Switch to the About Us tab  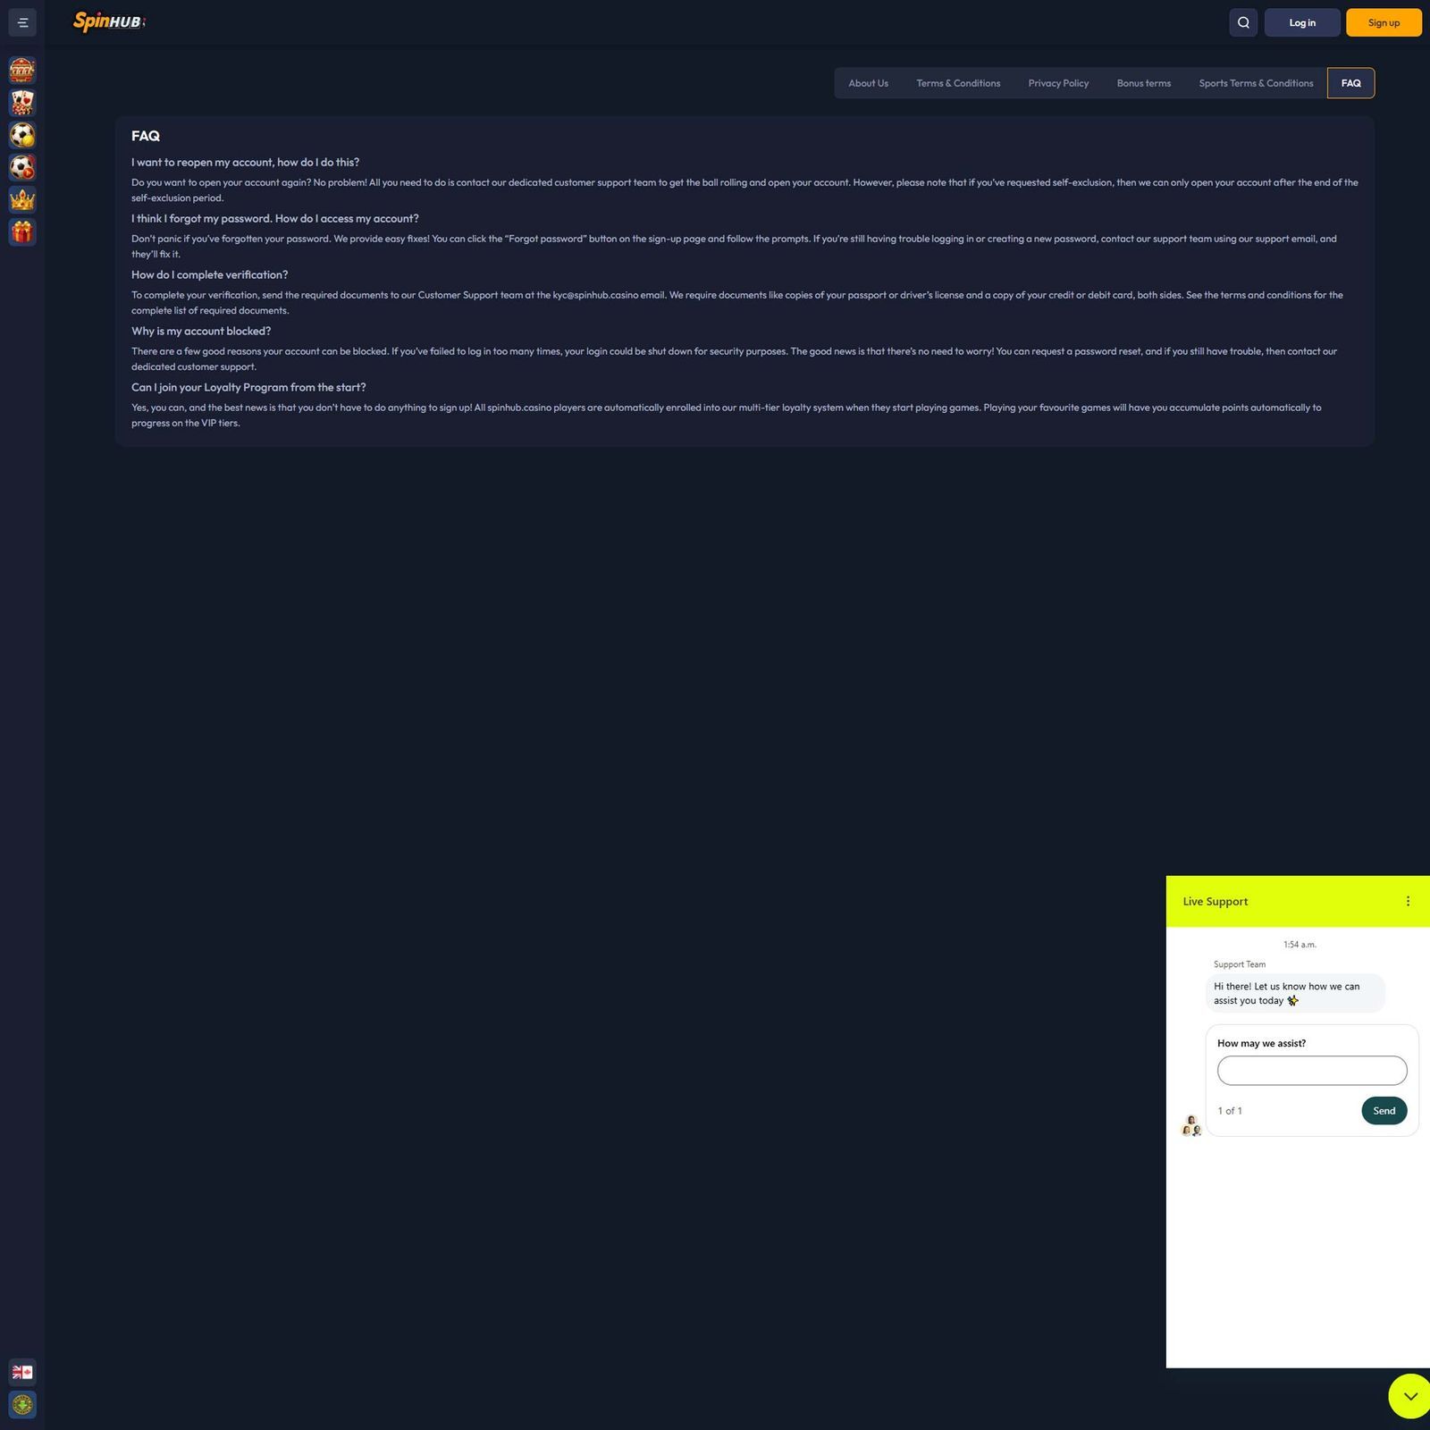tap(868, 83)
